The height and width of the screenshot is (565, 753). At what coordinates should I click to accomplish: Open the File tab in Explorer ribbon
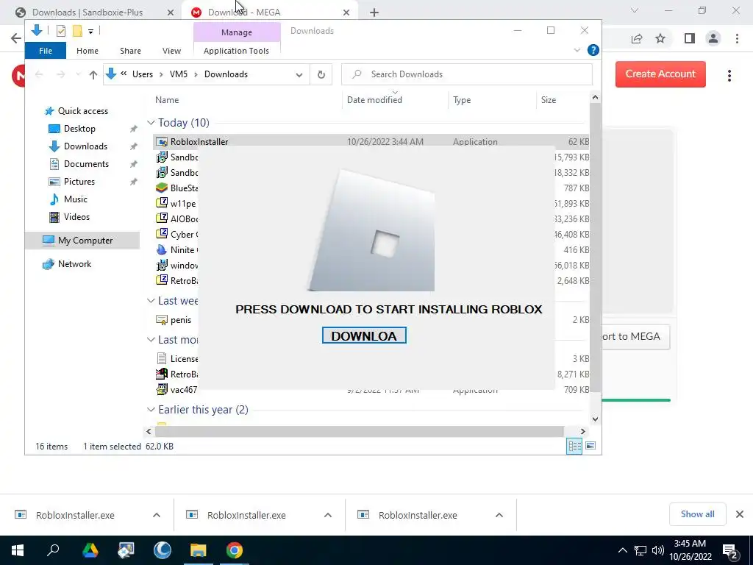[x=46, y=51]
